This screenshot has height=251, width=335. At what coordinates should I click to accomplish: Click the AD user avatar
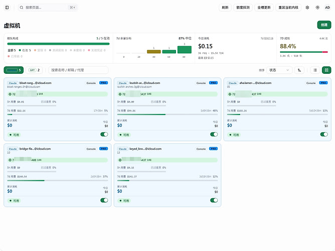click(x=327, y=8)
